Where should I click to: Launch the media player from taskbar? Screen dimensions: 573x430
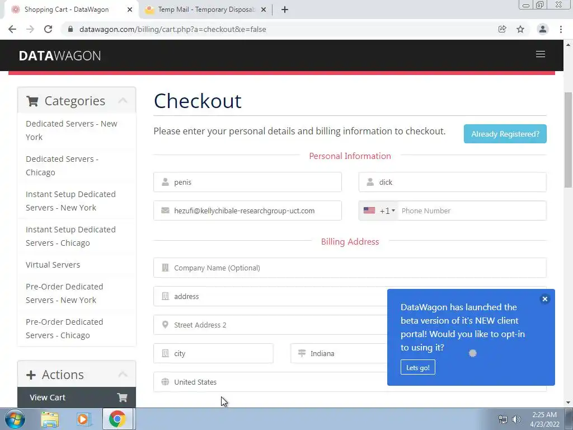[x=83, y=419]
